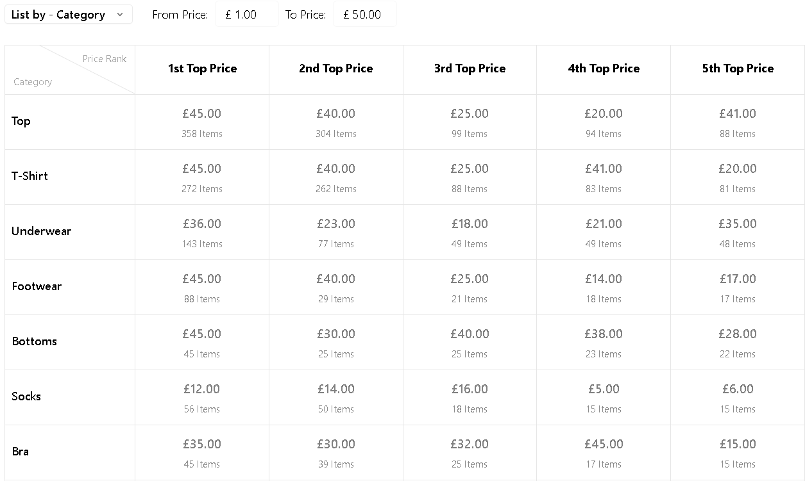This screenshot has width=805, height=481.
Task: Click the Footwear category row label
Action: 37,286
